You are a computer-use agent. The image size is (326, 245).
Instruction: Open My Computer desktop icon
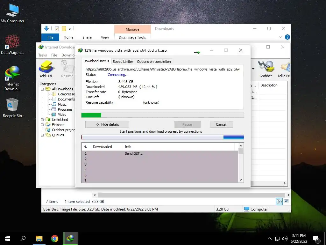pos(12,13)
